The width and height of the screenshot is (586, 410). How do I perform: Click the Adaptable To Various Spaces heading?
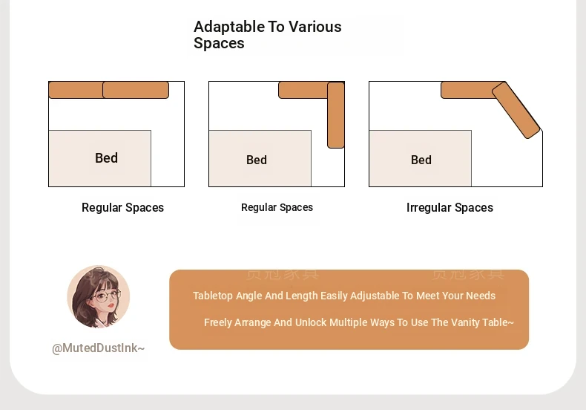click(267, 35)
